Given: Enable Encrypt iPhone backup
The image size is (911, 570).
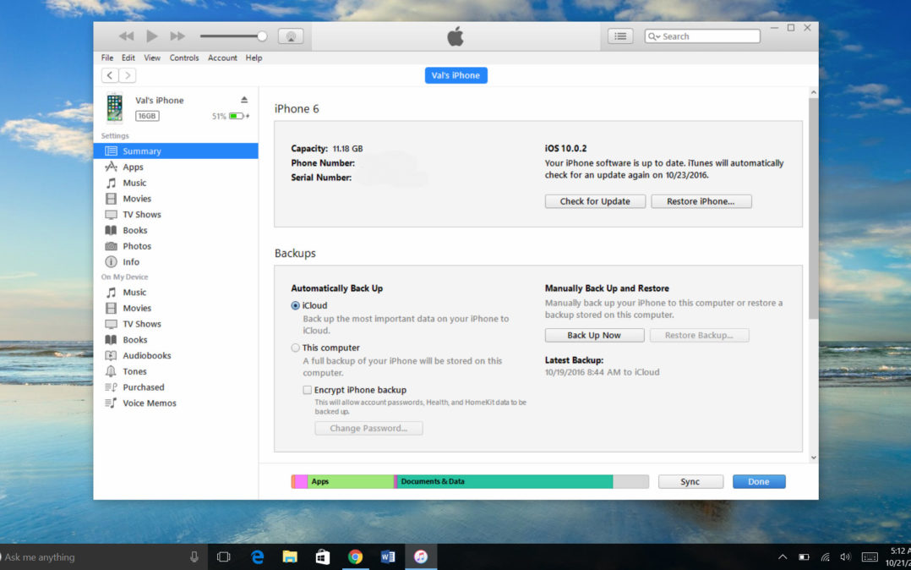Looking at the screenshot, I should [308, 390].
